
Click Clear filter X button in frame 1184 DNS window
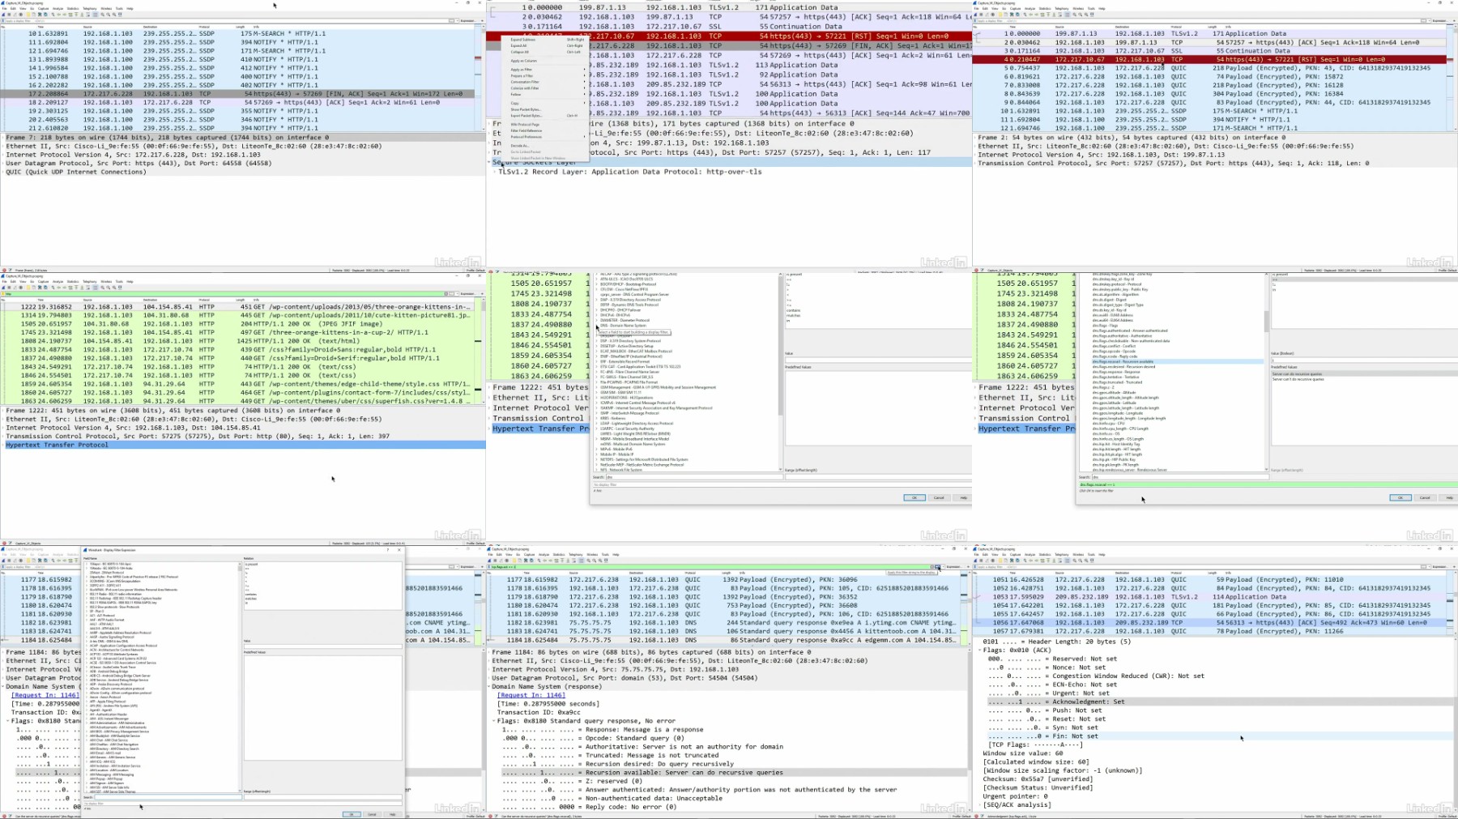(x=932, y=567)
